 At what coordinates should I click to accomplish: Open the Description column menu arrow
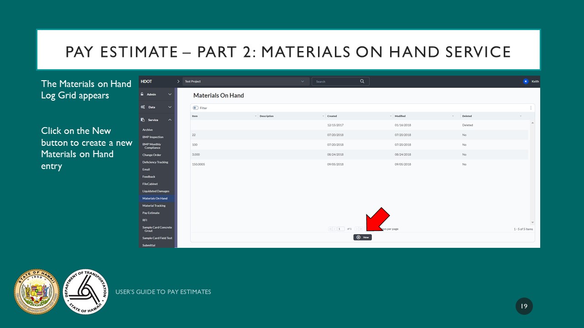[323, 116]
